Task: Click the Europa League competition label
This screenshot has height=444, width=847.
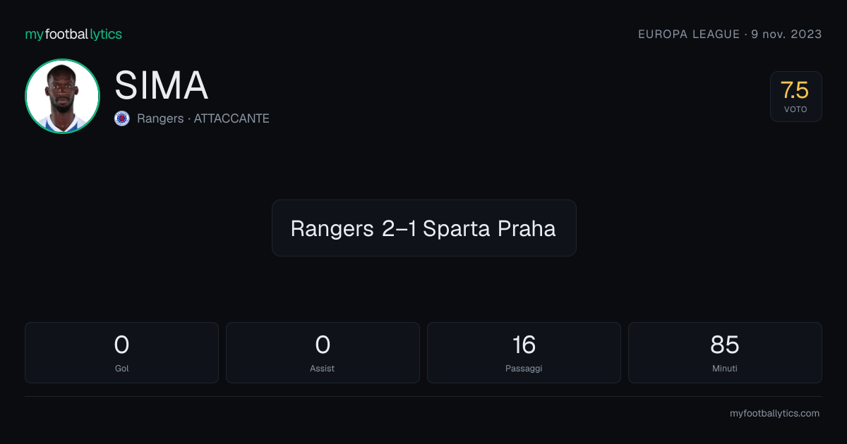Action: pos(689,34)
